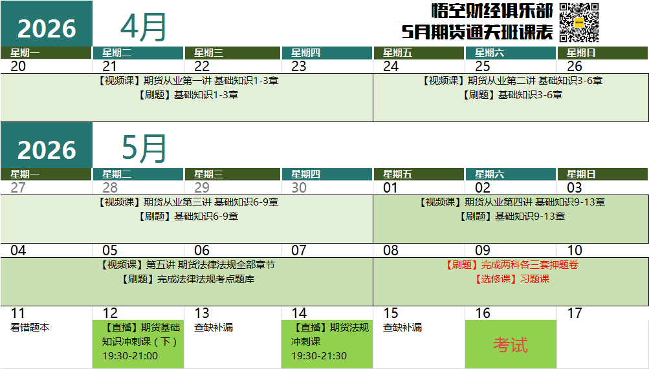
Task: Select the 悟空财经俱乐部 title text
Action: tap(492, 11)
